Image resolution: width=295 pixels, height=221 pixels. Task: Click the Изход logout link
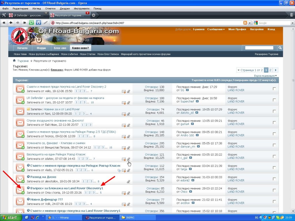coord(271,29)
